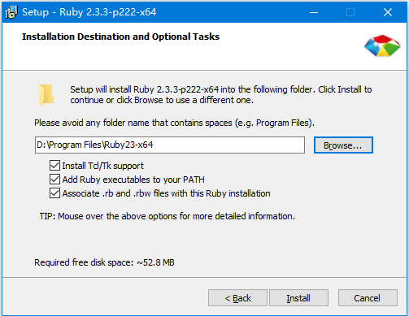Click the yellow folder icon
The image size is (409, 316).
[x=46, y=94]
